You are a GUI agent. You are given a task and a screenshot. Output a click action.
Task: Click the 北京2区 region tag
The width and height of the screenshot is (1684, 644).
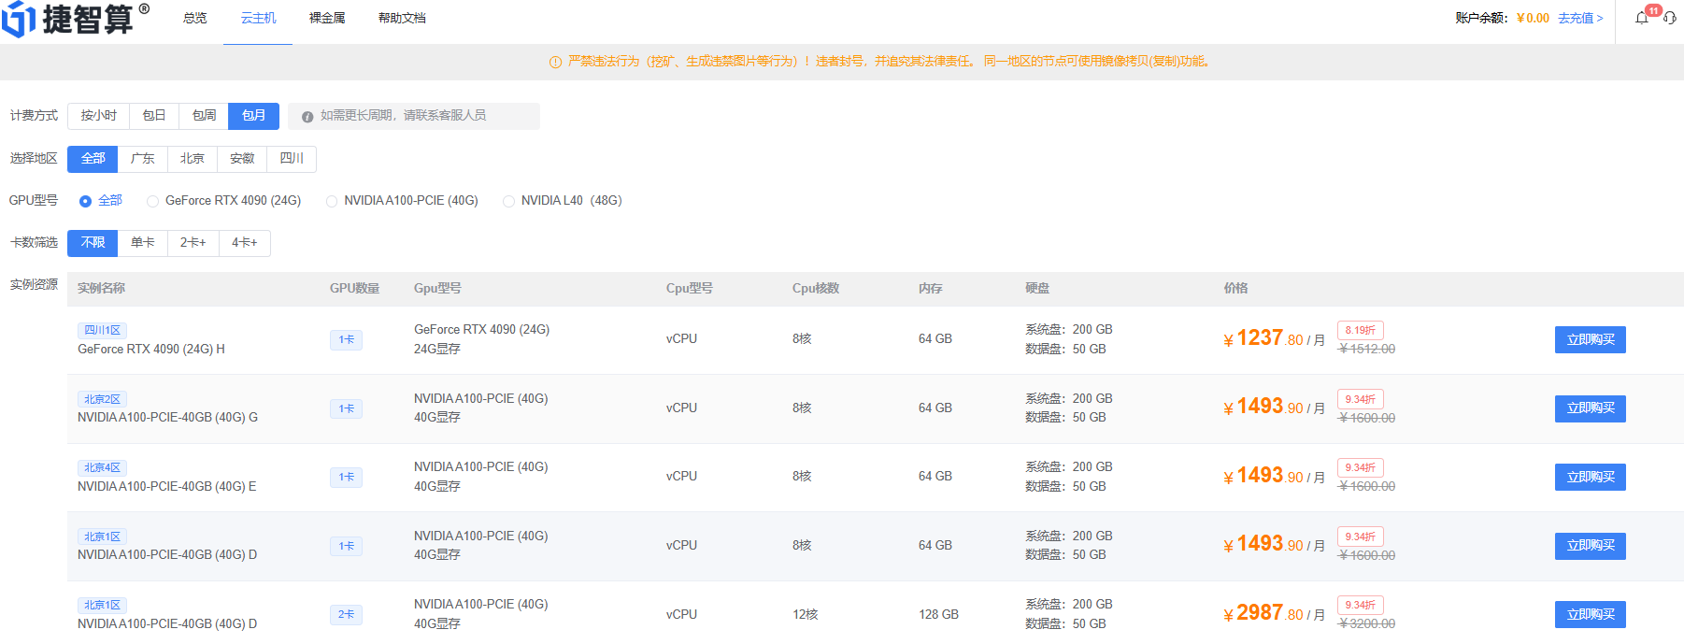click(x=103, y=399)
